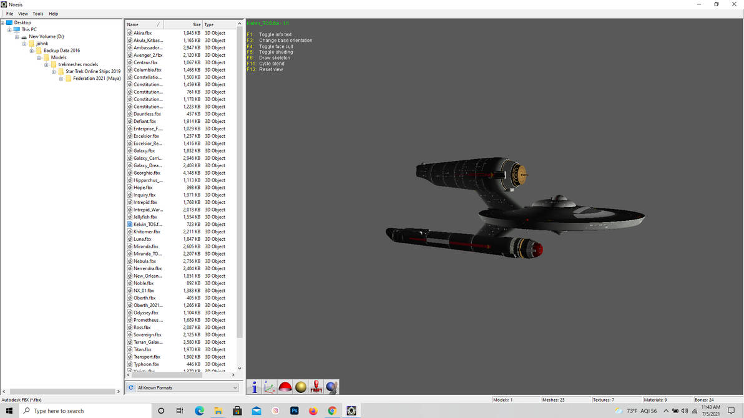
Task: Open Photoshop from the taskbar
Action: 294,411
